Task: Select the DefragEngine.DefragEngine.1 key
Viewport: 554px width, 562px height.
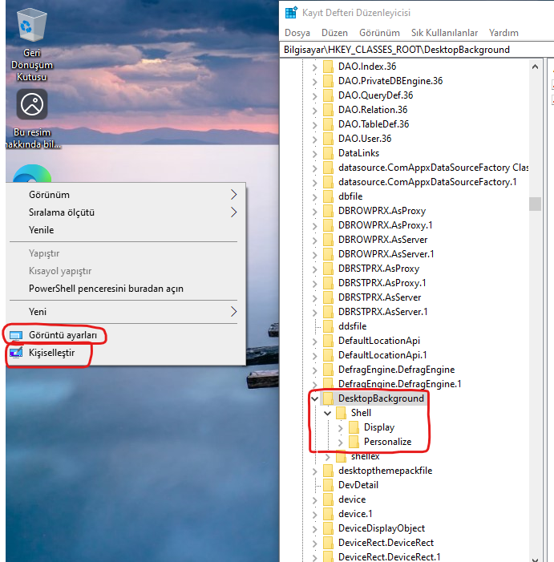Action: pyautogui.click(x=399, y=384)
